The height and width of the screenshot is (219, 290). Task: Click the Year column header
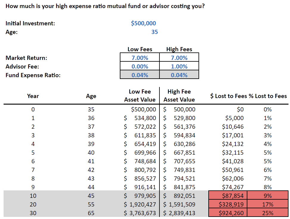(33, 96)
